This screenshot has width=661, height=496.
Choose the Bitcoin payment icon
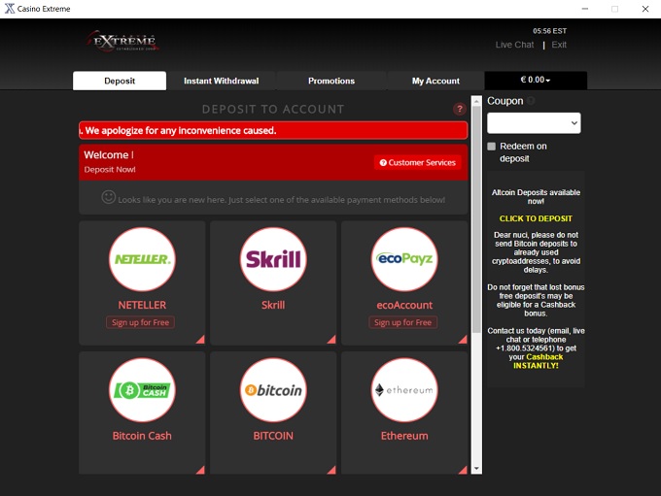[273, 390]
